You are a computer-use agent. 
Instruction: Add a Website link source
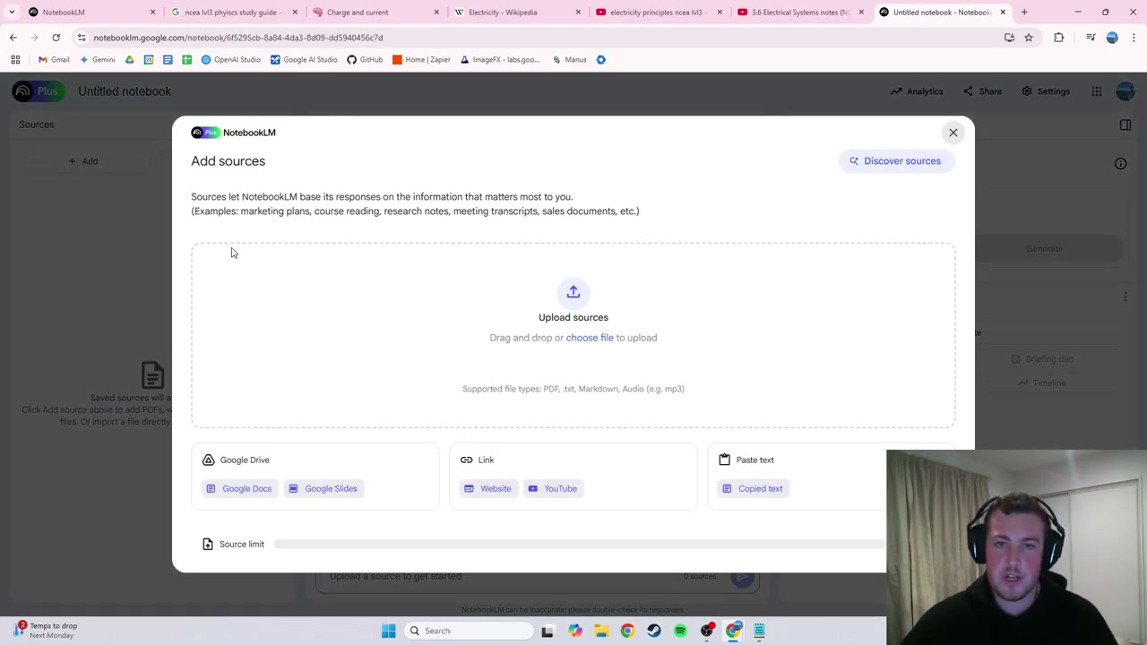[487, 488]
